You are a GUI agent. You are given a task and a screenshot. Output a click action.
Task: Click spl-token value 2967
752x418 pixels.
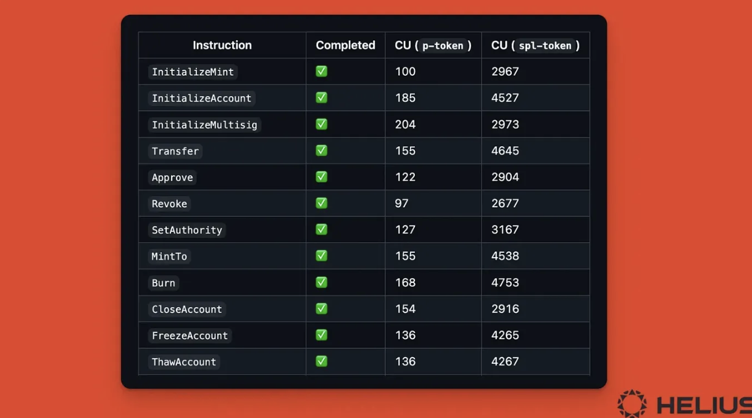pos(505,72)
